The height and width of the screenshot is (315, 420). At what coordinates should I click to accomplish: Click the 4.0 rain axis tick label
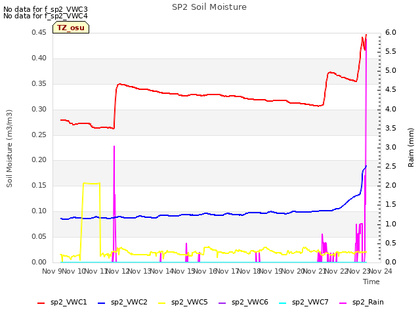point(390,110)
